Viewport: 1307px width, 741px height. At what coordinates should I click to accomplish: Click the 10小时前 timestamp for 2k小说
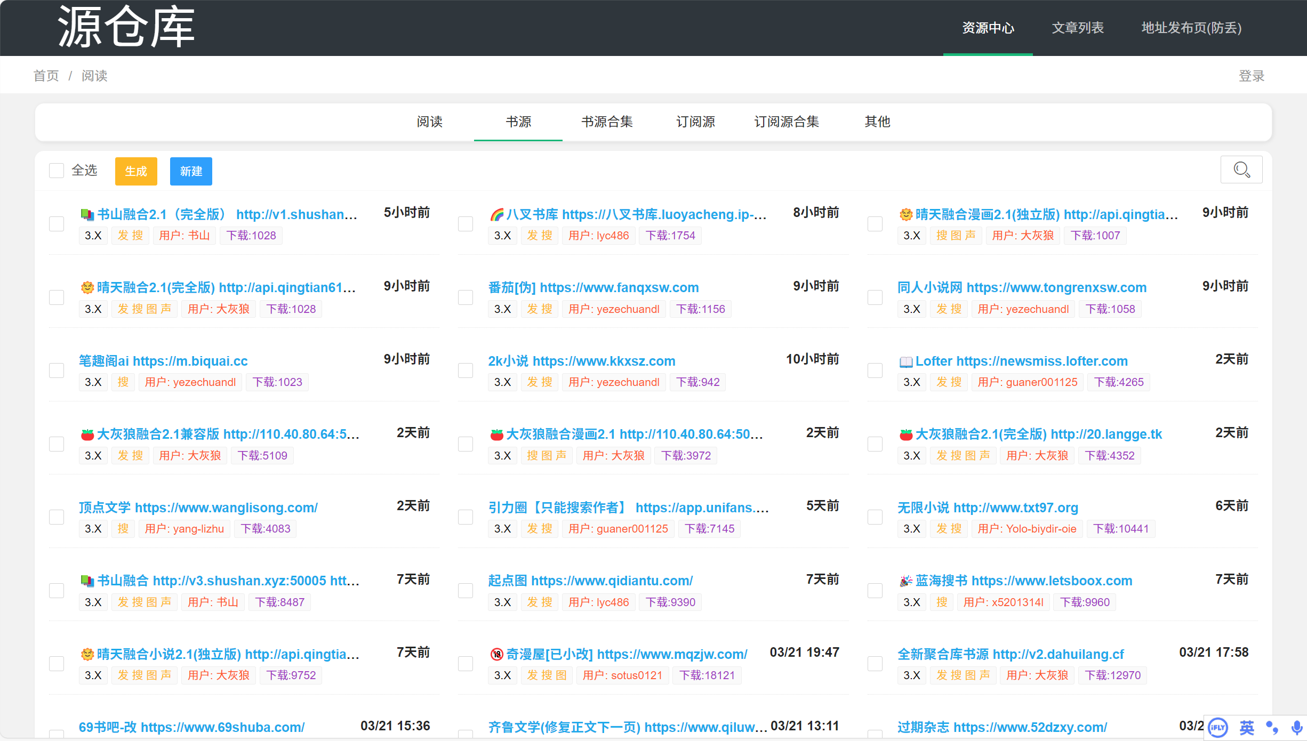812,359
